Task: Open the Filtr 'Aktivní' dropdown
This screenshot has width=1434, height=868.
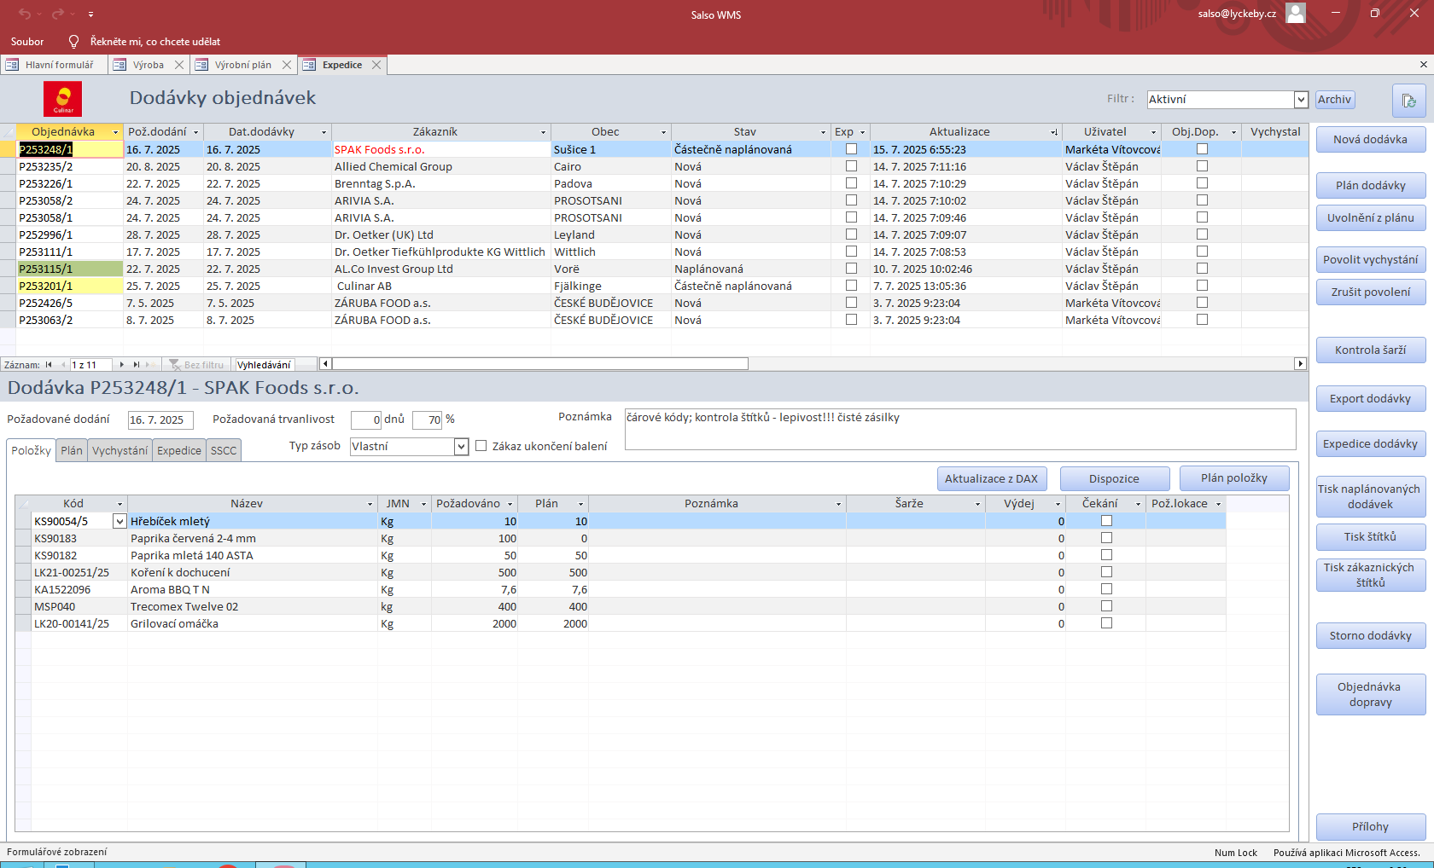Action: (x=1301, y=100)
